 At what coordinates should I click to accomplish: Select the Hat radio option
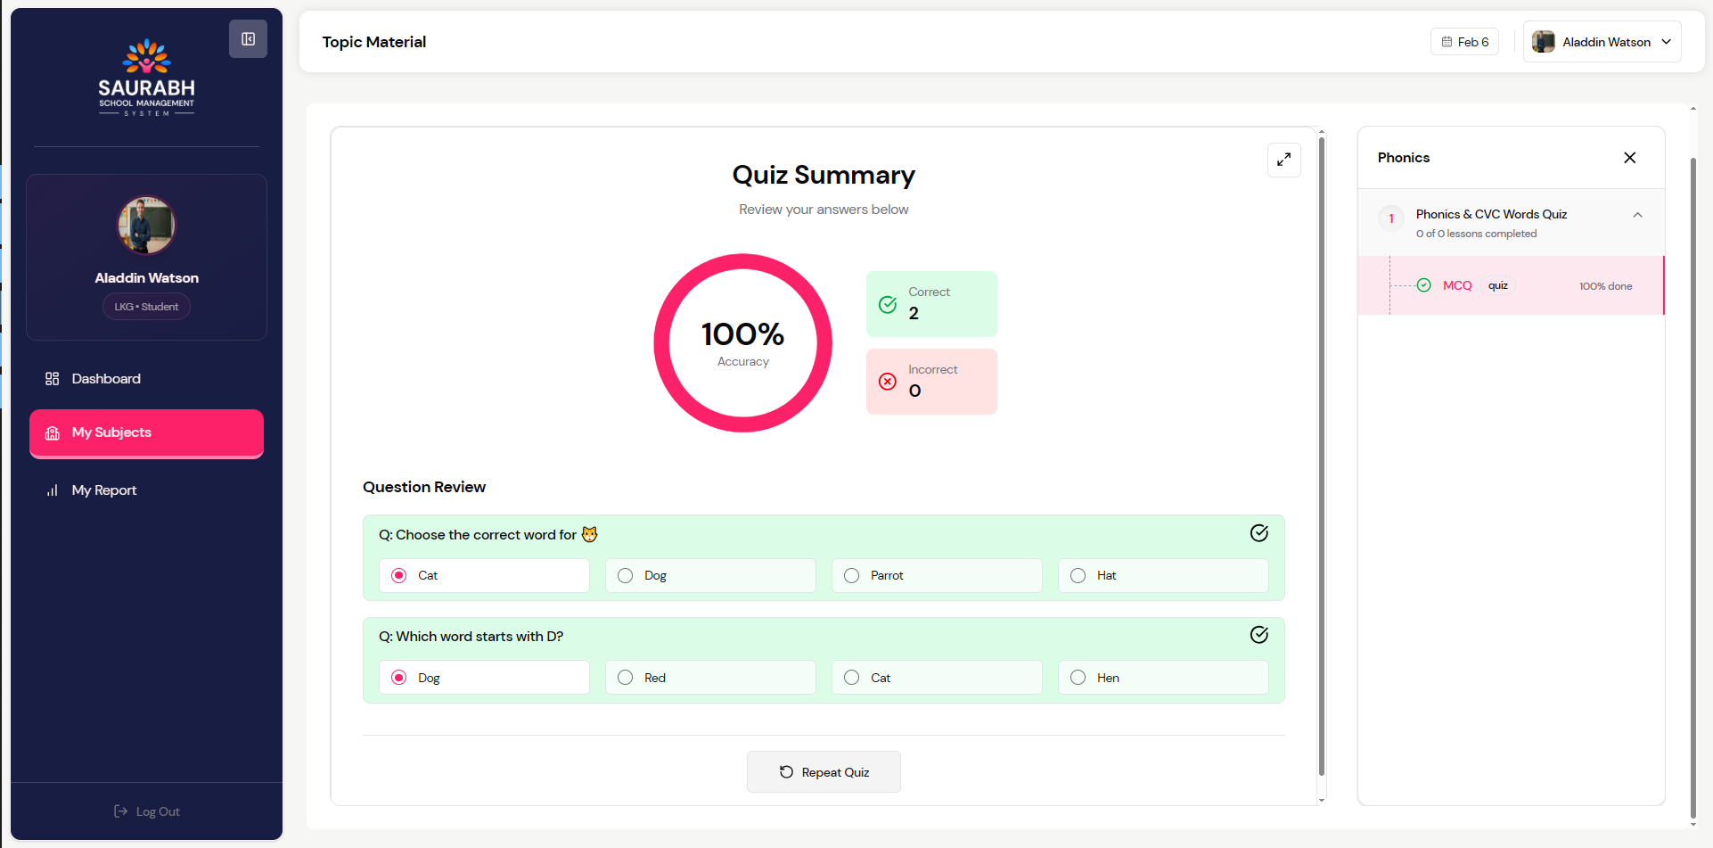(x=1078, y=576)
